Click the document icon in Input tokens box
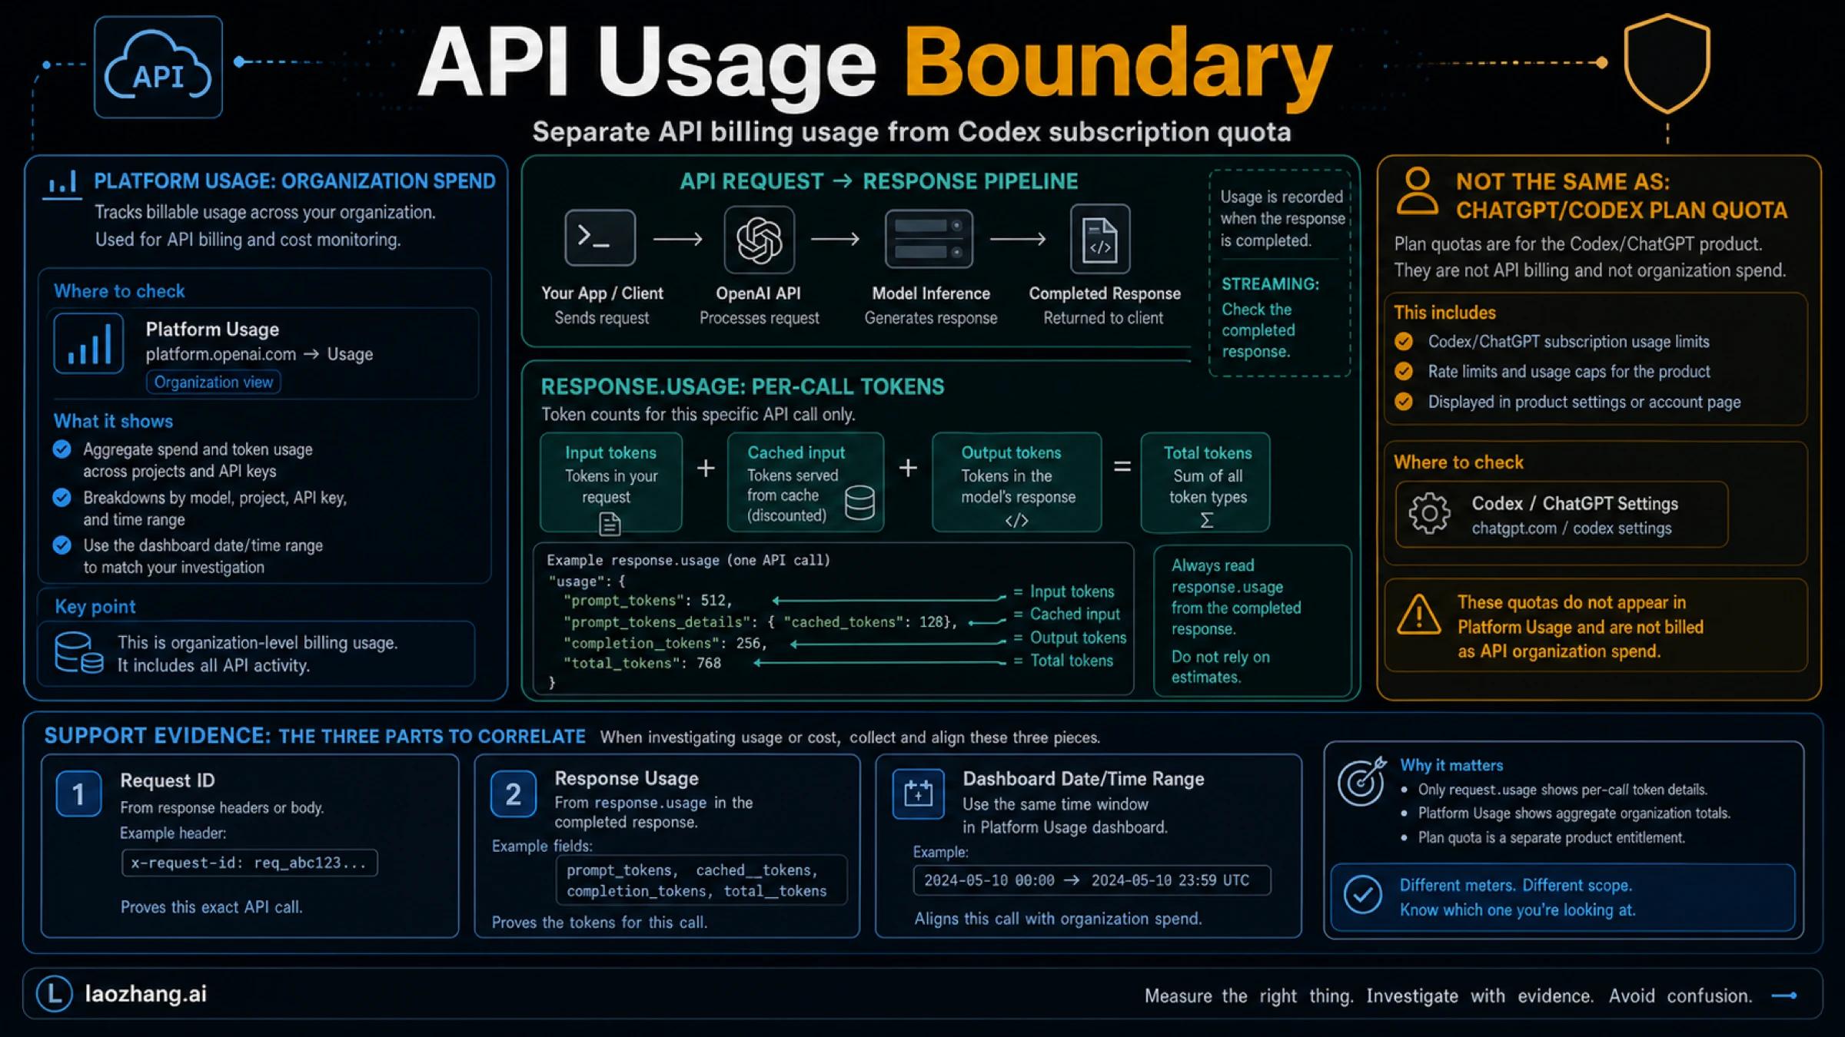Screen dimensions: 1845x1037 click(x=610, y=524)
